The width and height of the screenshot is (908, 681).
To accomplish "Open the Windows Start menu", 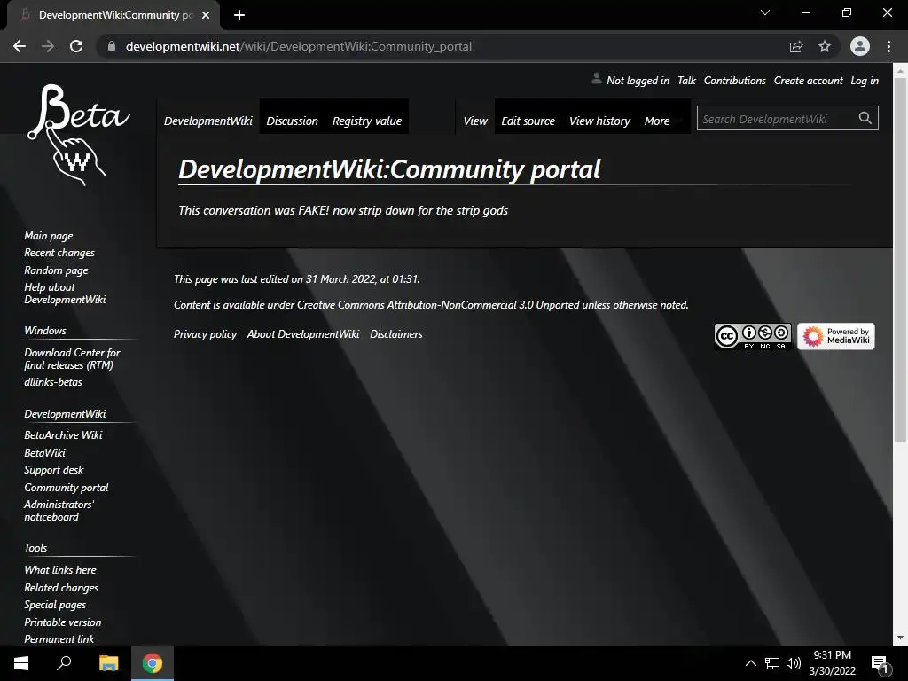I will coord(21,663).
